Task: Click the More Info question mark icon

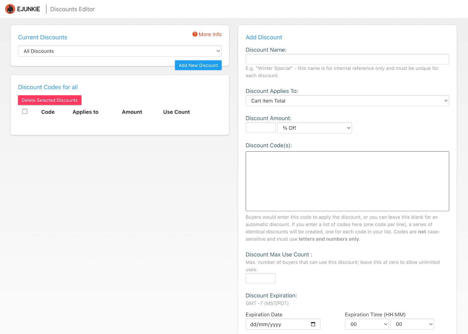Action: click(195, 34)
